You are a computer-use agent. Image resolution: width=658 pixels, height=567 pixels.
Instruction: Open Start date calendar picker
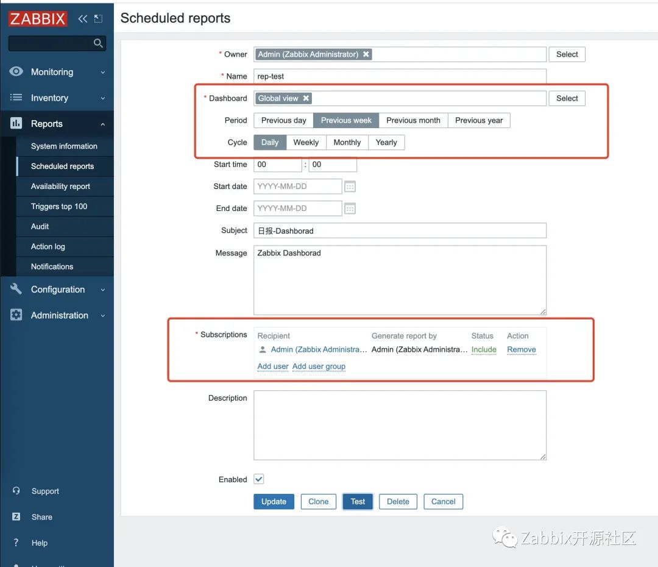[350, 187]
